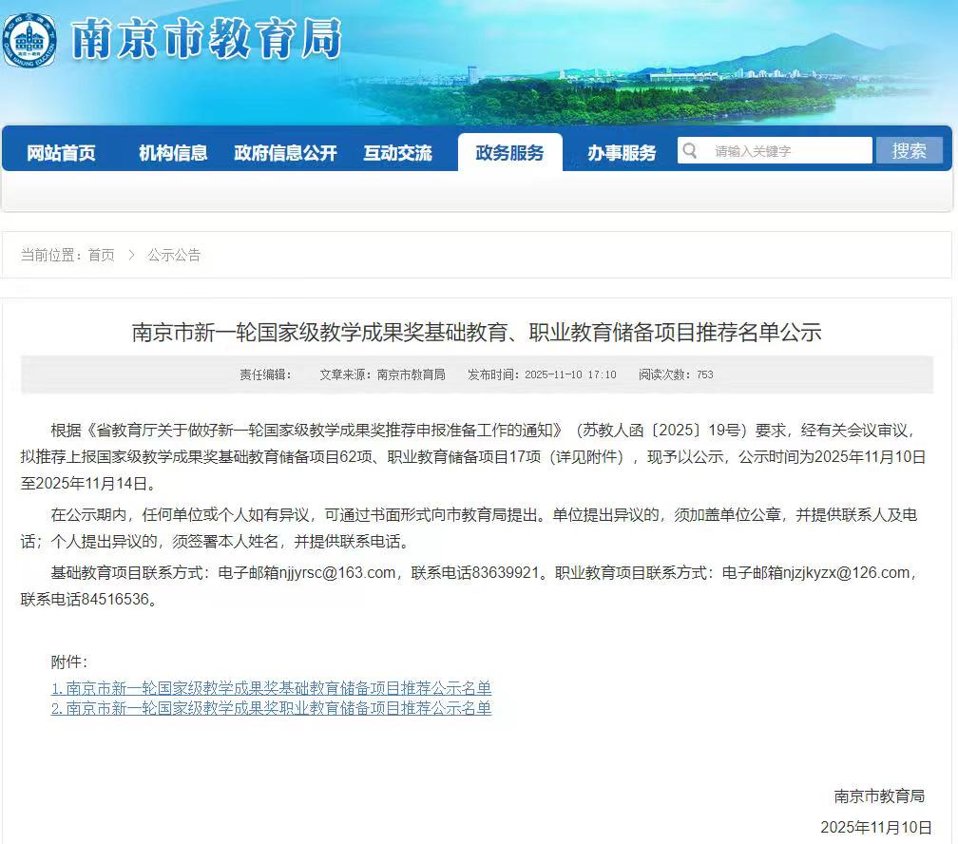Open the 办事服务 menu item
The height and width of the screenshot is (844, 958).
click(x=622, y=152)
